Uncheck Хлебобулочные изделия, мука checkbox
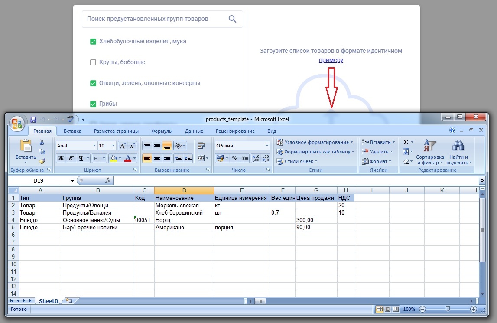The image size is (497, 323). pyautogui.click(x=93, y=42)
